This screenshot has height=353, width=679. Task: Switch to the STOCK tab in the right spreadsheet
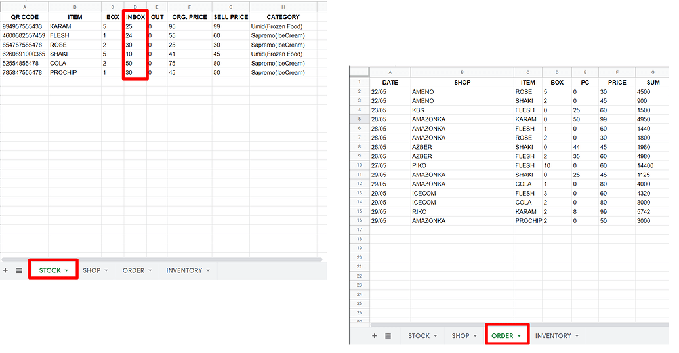coord(419,336)
